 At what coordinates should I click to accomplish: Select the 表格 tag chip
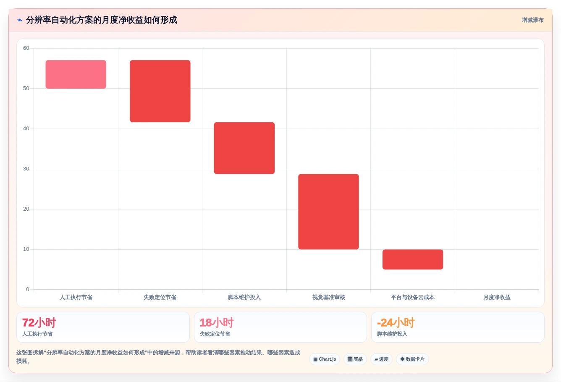(x=355, y=359)
